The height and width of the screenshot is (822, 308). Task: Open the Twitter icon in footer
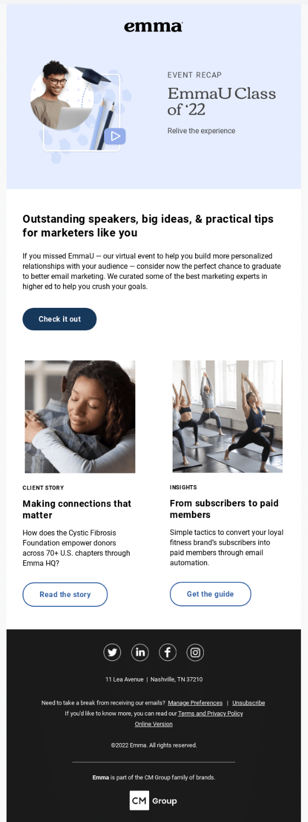[112, 652]
